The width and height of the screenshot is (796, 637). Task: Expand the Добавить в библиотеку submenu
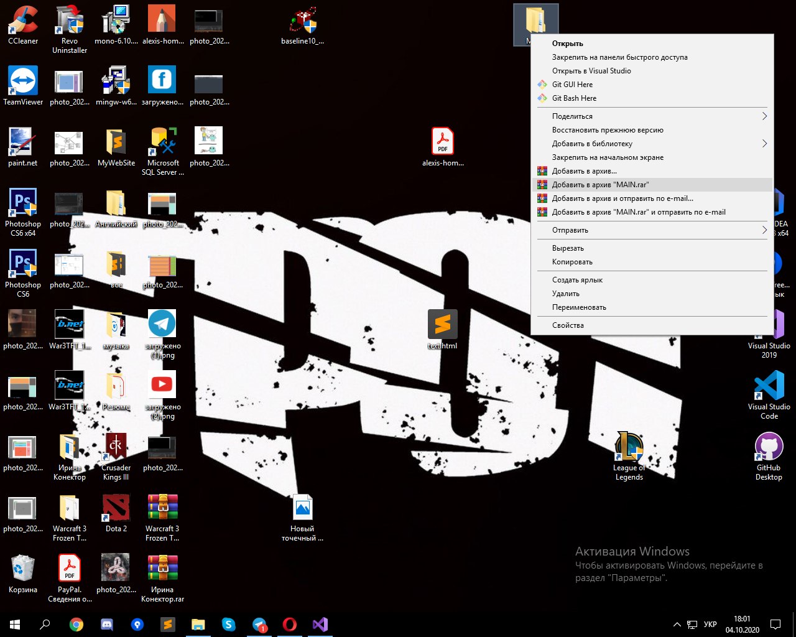(652, 144)
